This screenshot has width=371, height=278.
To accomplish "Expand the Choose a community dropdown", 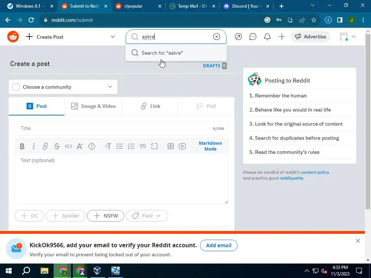I will (63, 87).
